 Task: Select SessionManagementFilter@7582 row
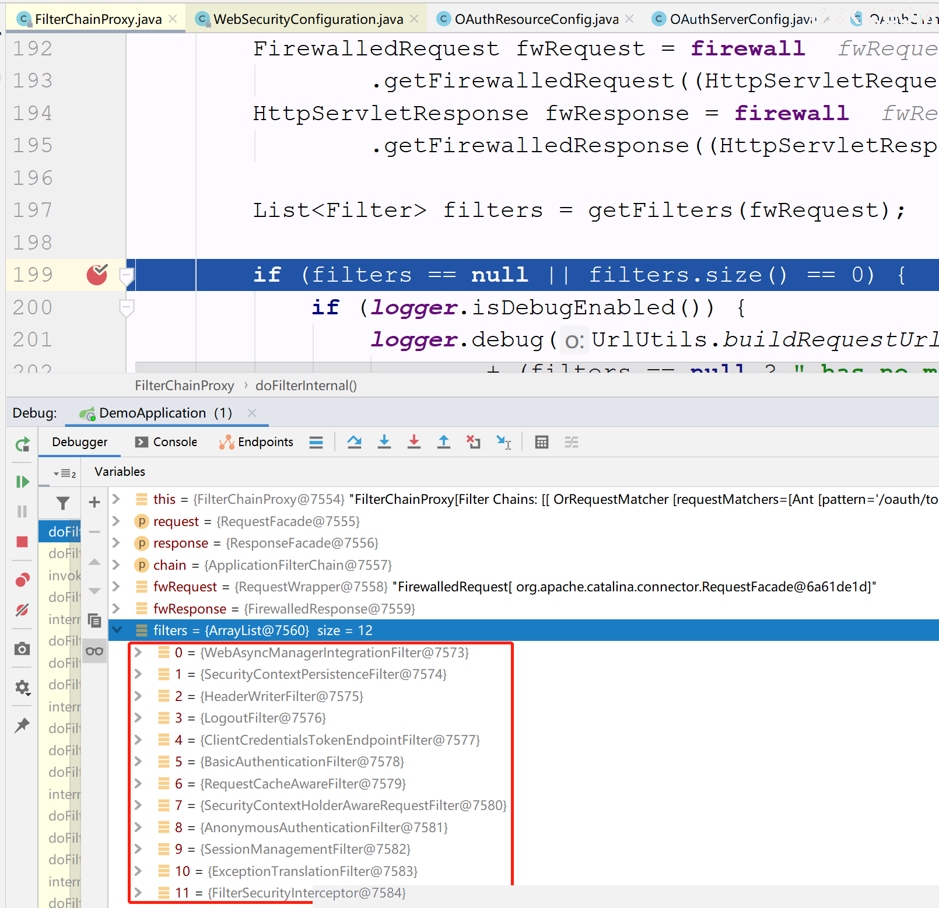click(x=523, y=849)
